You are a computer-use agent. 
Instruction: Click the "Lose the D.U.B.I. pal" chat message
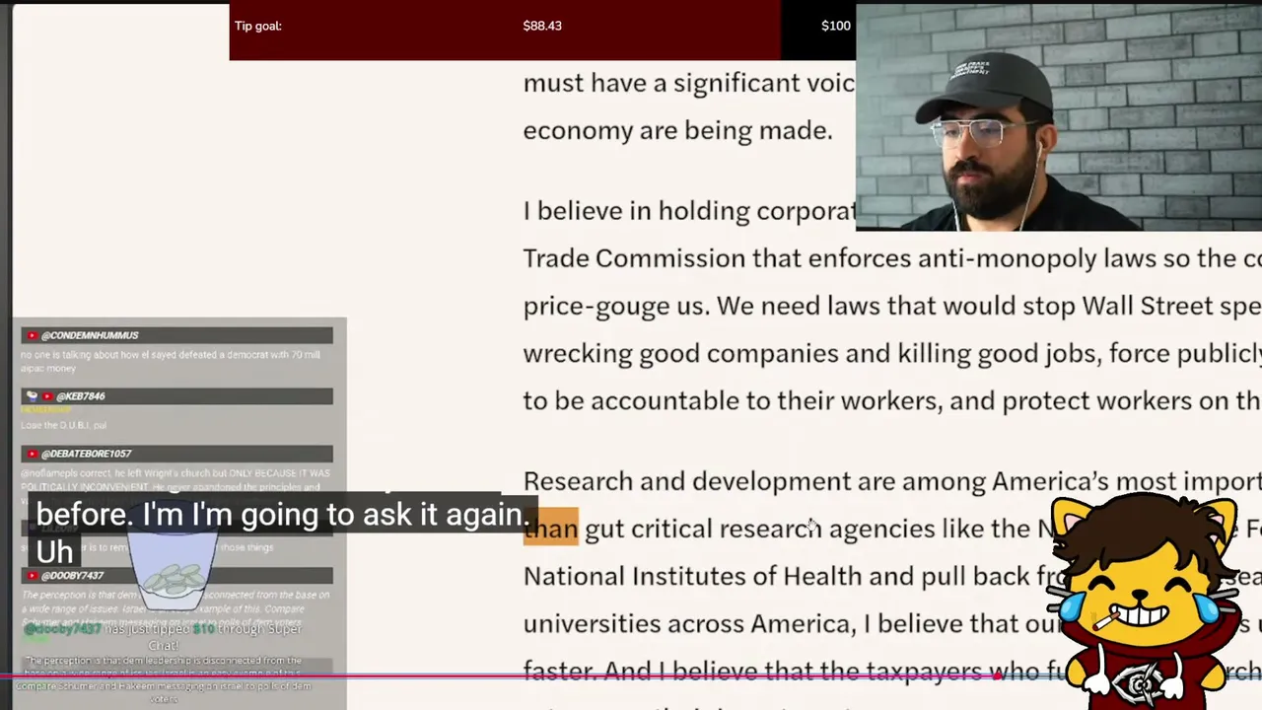pos(63,425)
